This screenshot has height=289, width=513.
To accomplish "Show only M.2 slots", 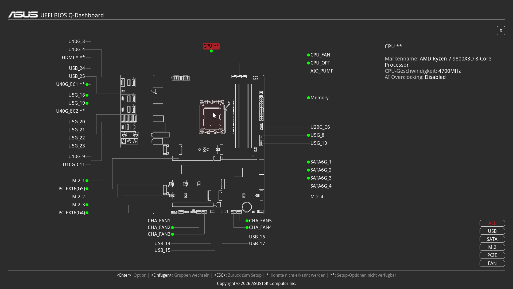I will point(492,247).
